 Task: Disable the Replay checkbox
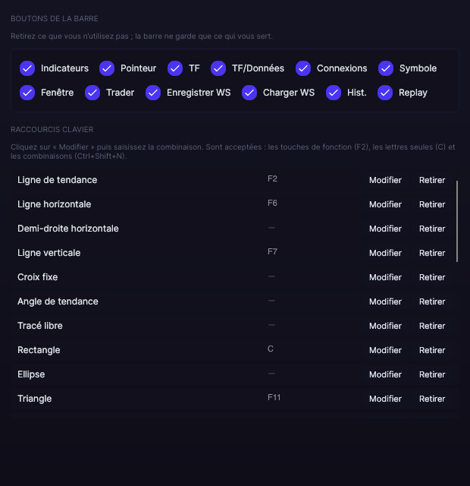point(385,93)
